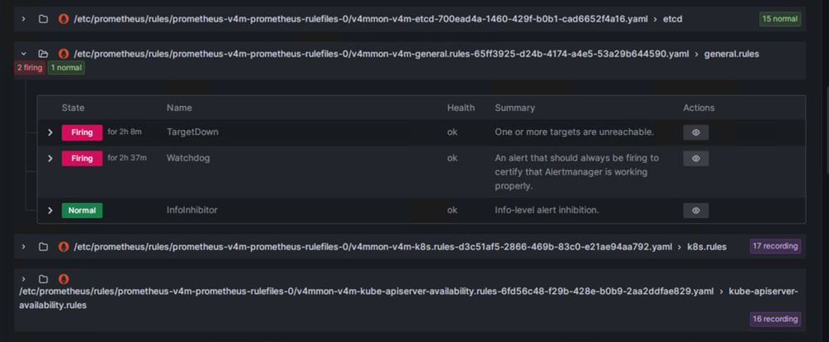Expand the etcd rule group
The height and width of the screenshot is (342, 829).
23,18
